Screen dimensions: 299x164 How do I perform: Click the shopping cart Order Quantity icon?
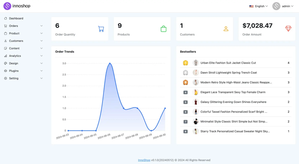coord(101,29)
